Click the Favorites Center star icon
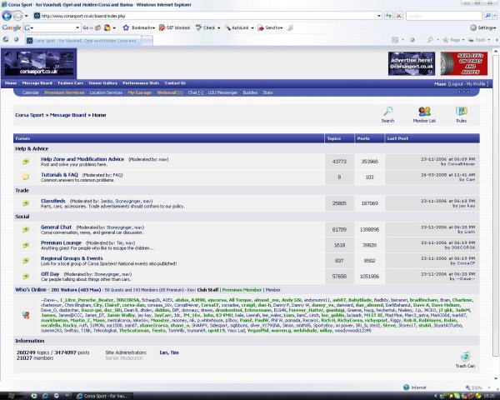This screenshot has width=500, height=400. coord(6,39)
